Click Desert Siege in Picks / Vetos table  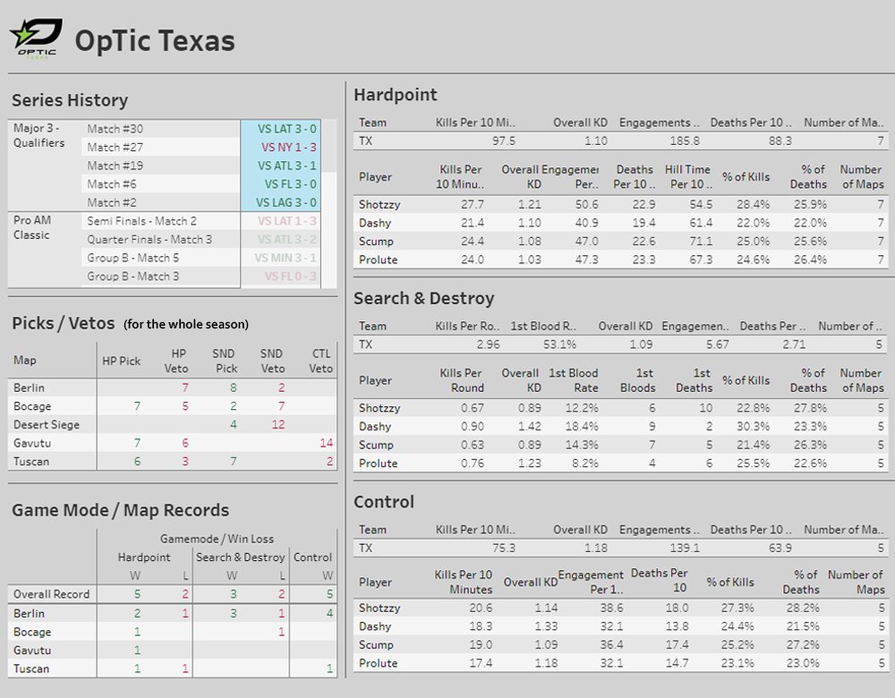[x=47, y=425]
